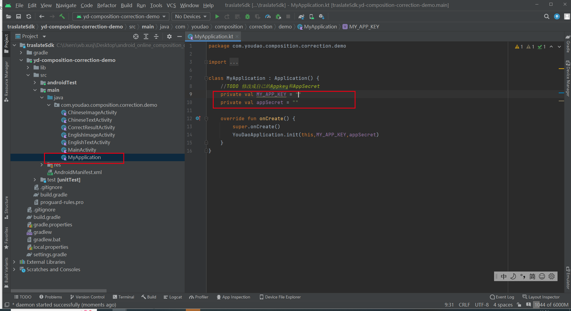This screenshot has width=571, height=311.
Task: Select the MyApplication.kt editor tab
Action: [x=213, y=36]
